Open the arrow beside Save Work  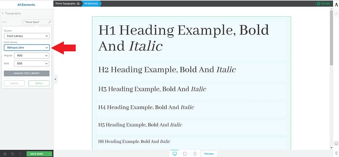[50, 154]
